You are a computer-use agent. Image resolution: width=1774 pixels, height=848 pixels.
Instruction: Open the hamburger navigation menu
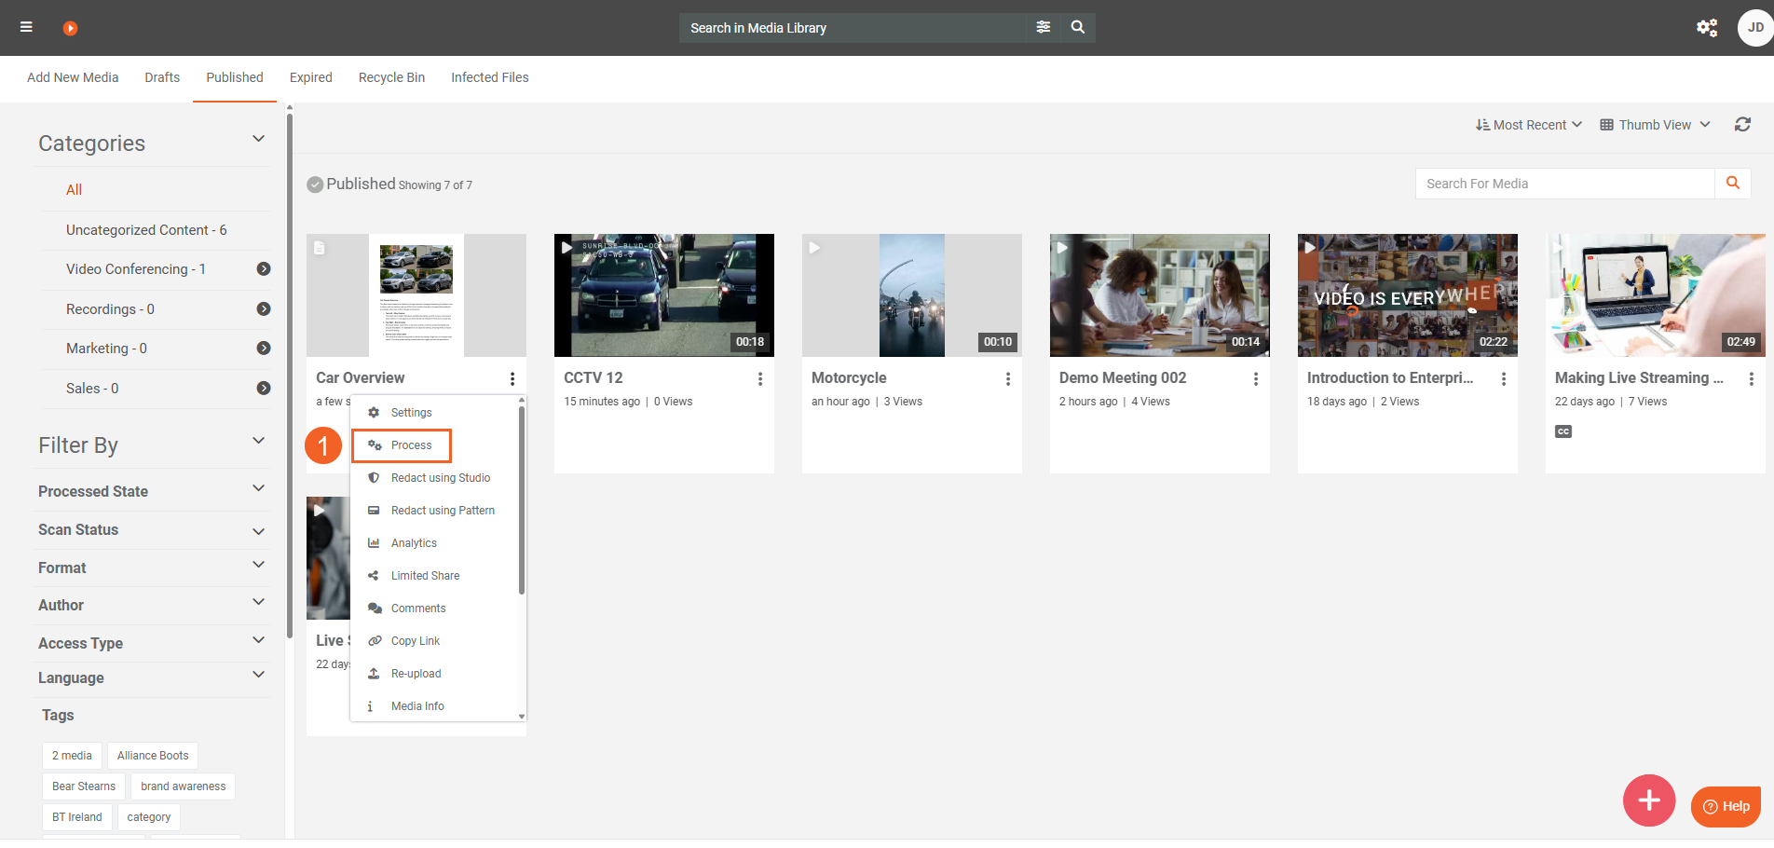26,27
